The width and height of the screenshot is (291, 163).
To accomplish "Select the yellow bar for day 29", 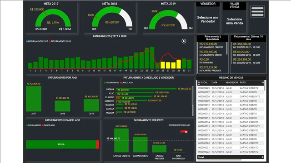I will click(179, 64).
